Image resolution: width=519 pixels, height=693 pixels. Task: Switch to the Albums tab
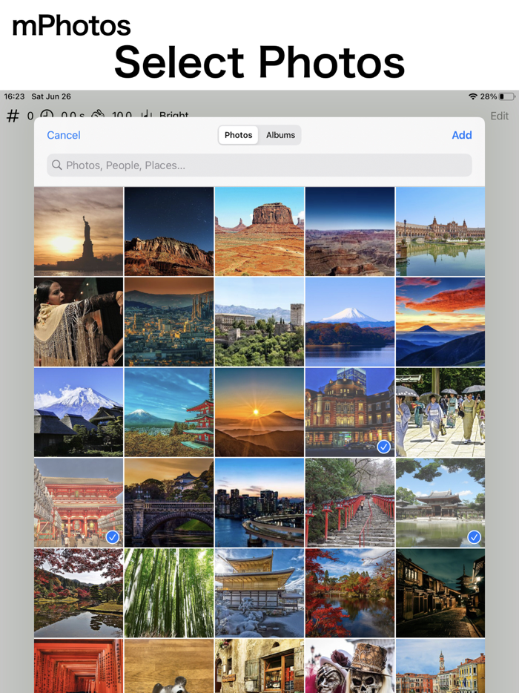[280, 135]
